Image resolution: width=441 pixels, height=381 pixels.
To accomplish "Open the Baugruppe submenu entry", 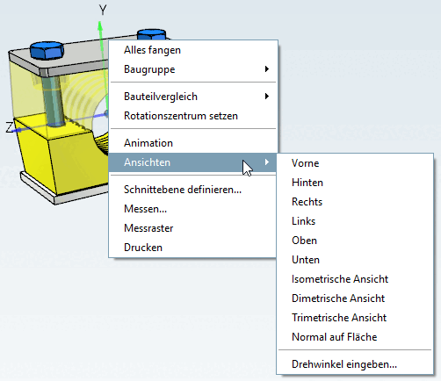I will [x=192, y=69].
